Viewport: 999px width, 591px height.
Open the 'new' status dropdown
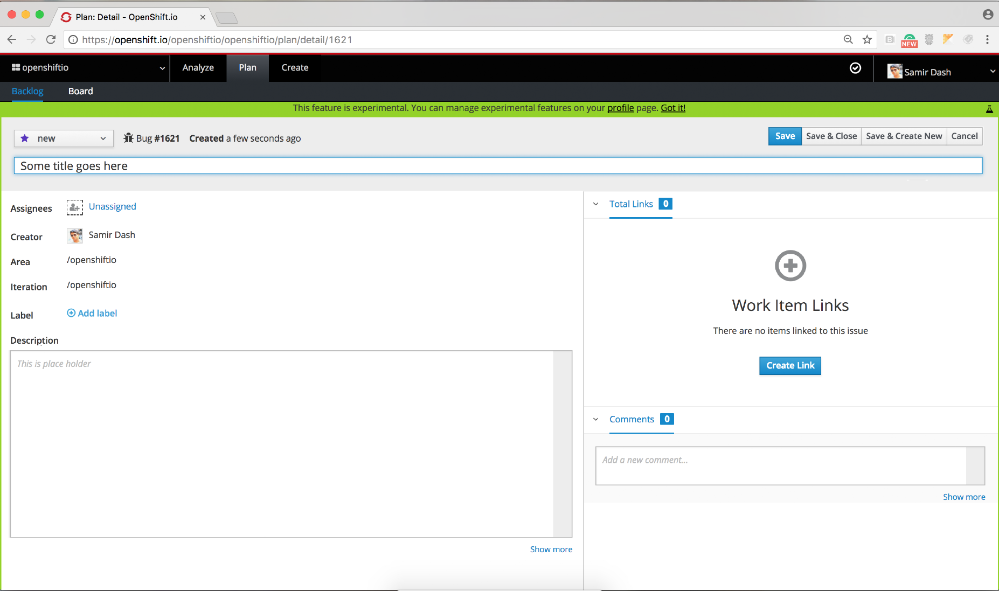102,138
